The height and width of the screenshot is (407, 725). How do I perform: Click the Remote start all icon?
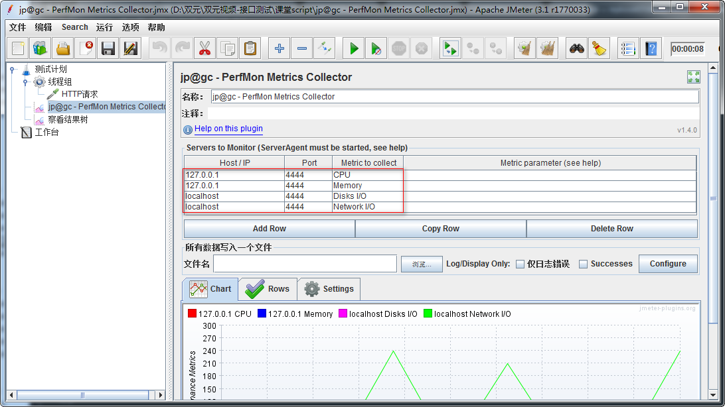(450, 48)
